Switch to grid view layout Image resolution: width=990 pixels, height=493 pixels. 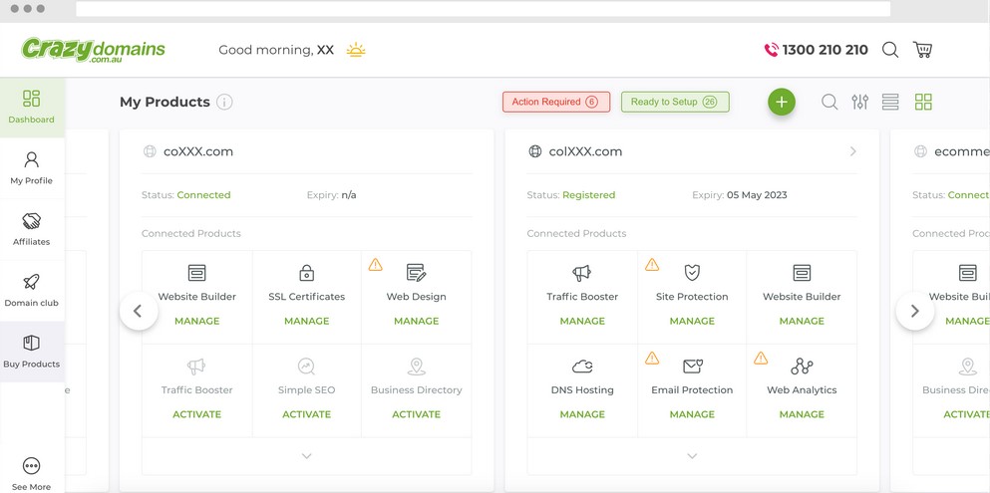click(923, 103)
